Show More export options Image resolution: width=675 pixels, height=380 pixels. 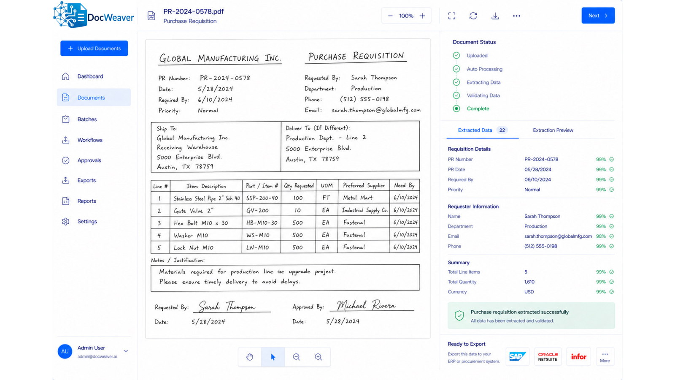(x=605, y=357)
